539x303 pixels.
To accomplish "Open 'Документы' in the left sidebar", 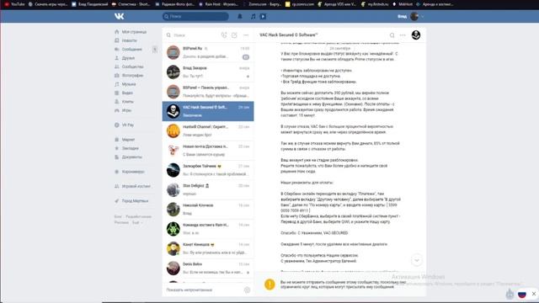I will [132, 157].
